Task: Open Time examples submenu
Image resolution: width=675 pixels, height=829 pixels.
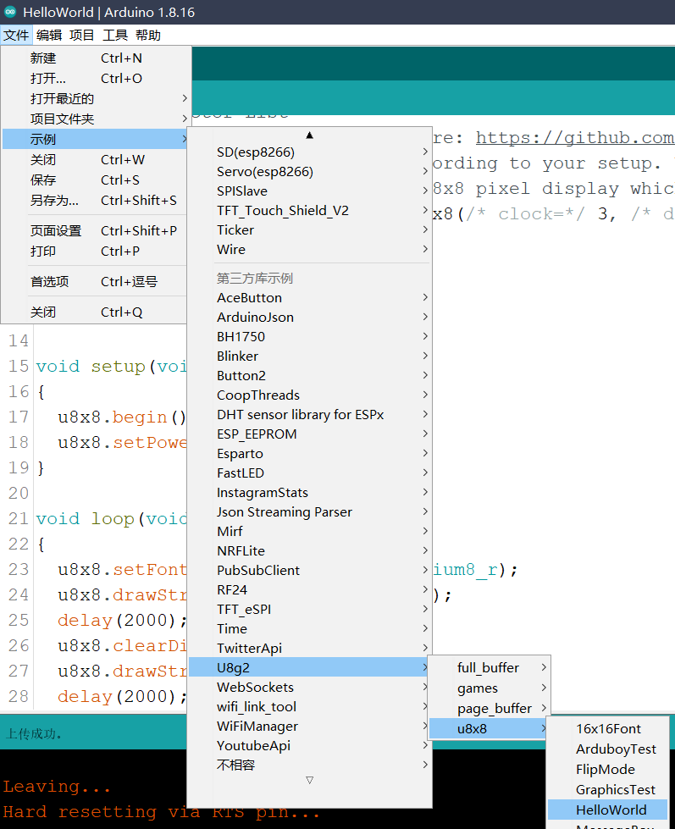Action: (x=310, y=628)
